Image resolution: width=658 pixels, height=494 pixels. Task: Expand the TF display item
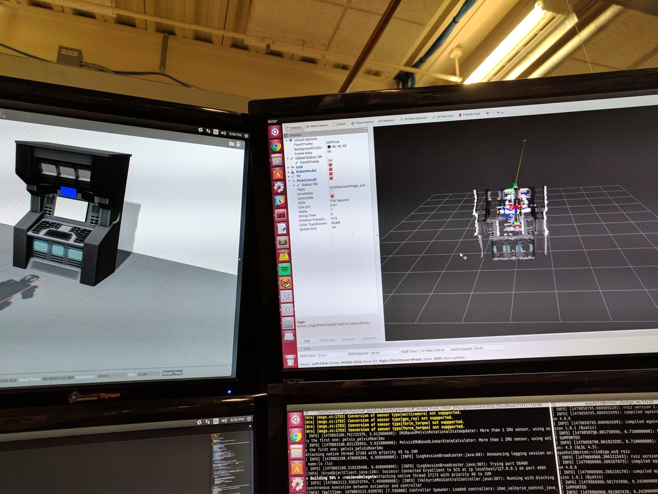coord(289,176)
